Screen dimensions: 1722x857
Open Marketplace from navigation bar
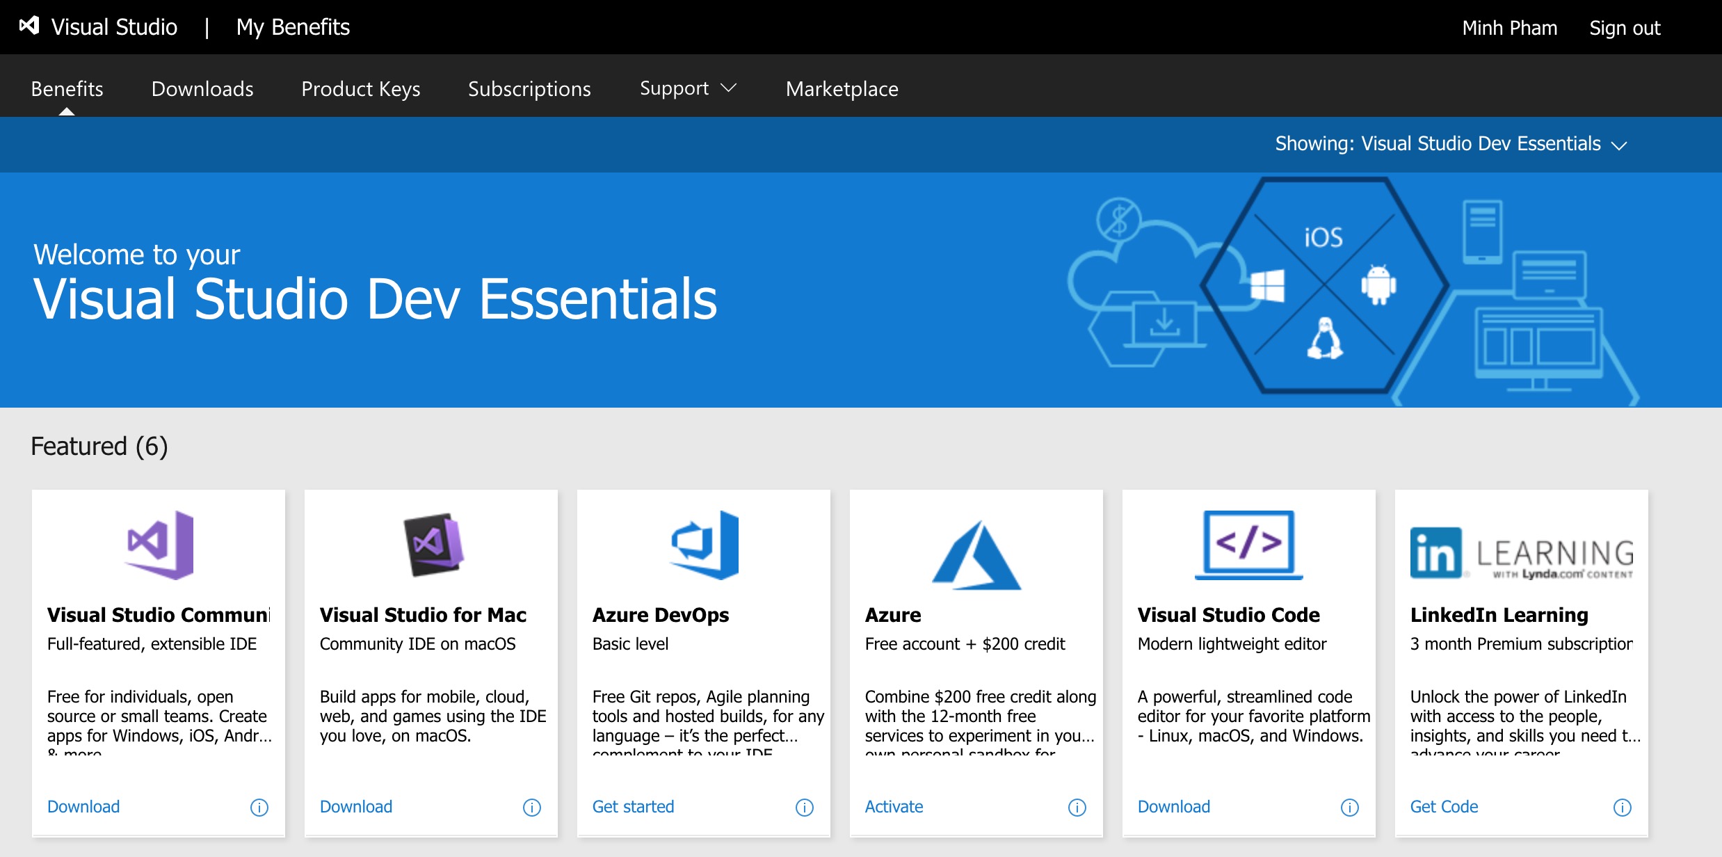click(842, 88)
